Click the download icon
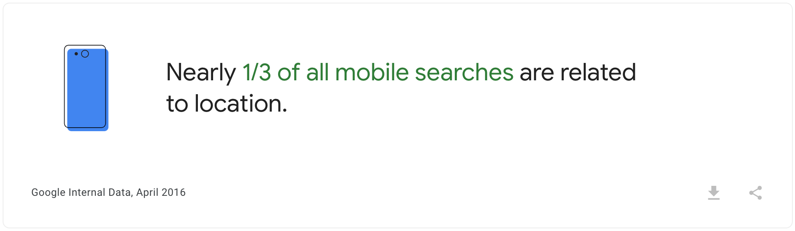Image resolution: width=795 pixels, height=231 pixels. [x=713, y=193]
